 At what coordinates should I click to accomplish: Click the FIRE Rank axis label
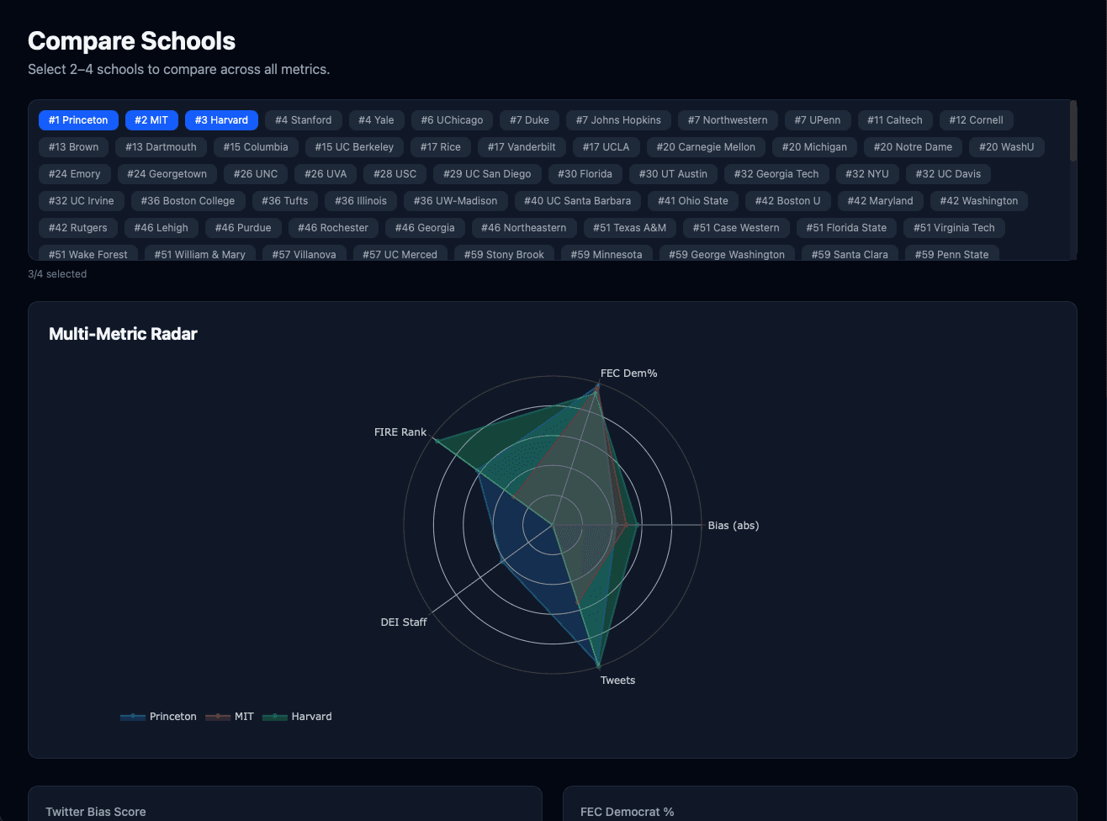[x=400, y=432]
